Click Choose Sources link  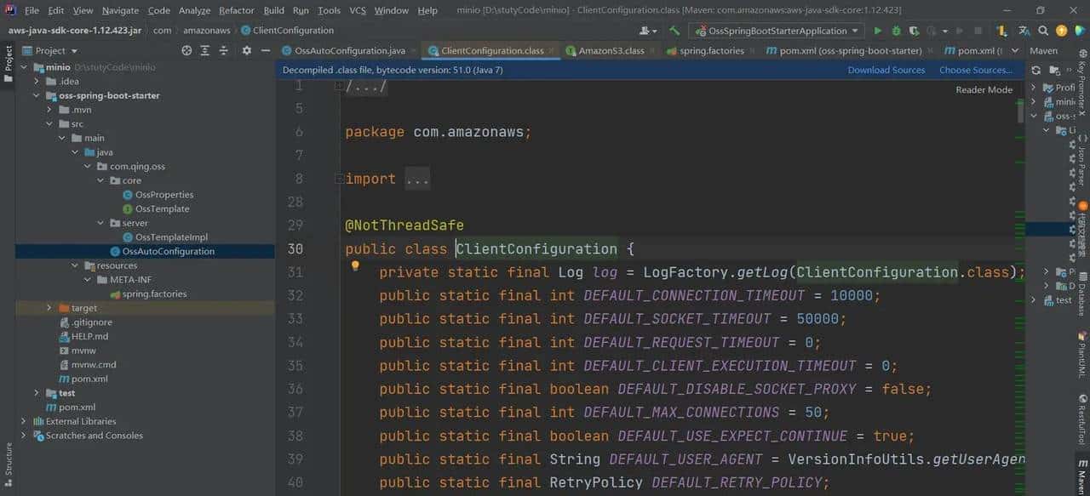tap(975, 70)
